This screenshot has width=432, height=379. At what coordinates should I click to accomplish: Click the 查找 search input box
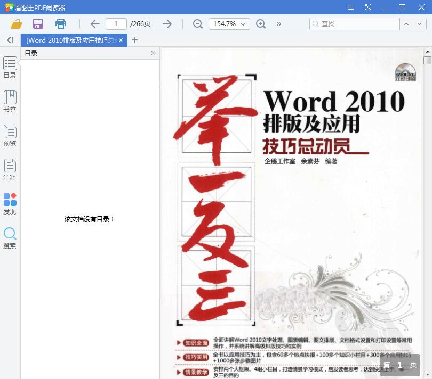coord(354,24)
